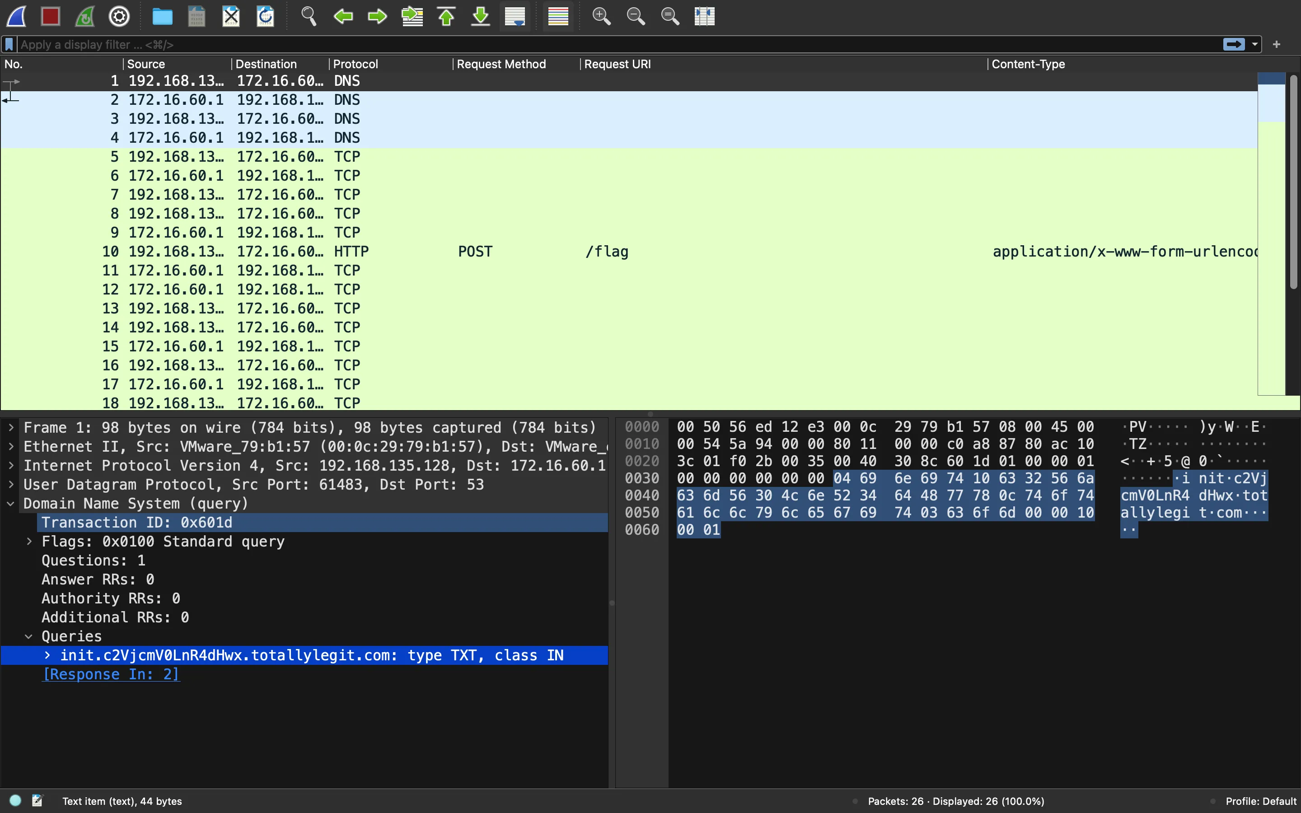Follow the Response In: 2 link
The height and width of the screenshot is (813, 1301).
coord(111,674)
